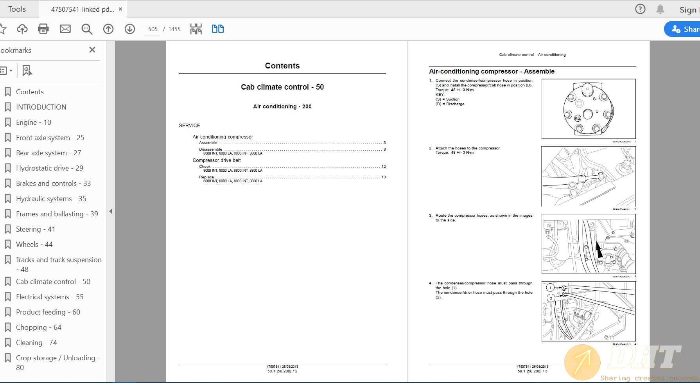Image resolution: width=700 pixels, height=383 pixels.
Task: Click the two-page view icon
Action: [217, 29]
